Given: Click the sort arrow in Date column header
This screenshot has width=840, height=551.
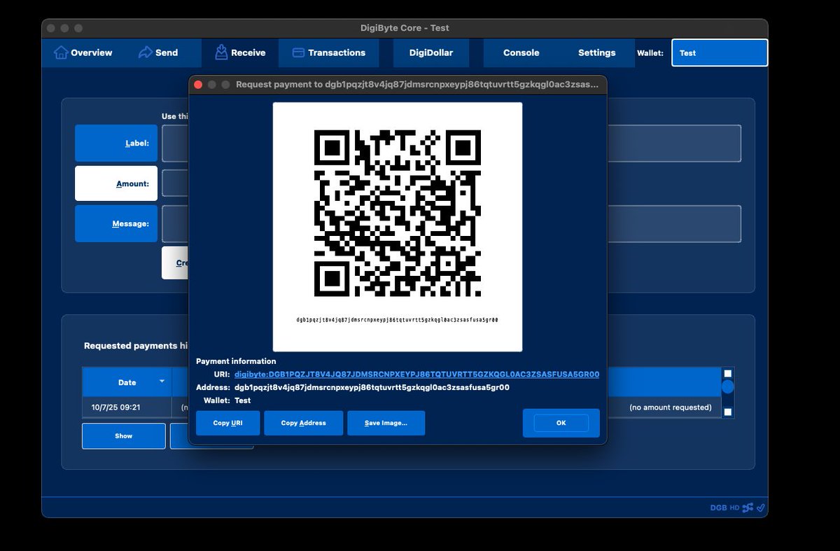Looking at the screenshot, I should pyautogui.click(x=162, y=382).
